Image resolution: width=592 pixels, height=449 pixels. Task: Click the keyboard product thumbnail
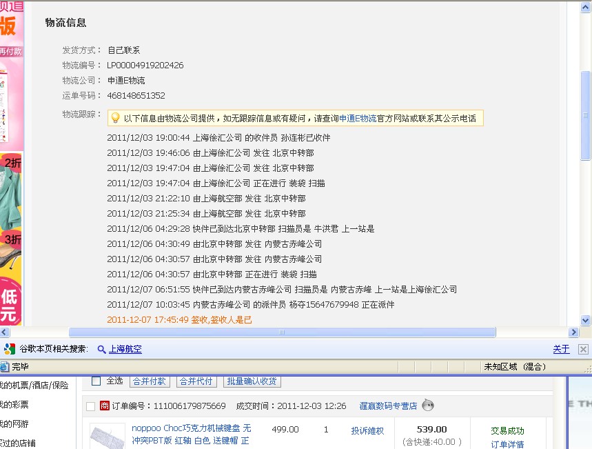pyautogui.click(x=108, y=436)
